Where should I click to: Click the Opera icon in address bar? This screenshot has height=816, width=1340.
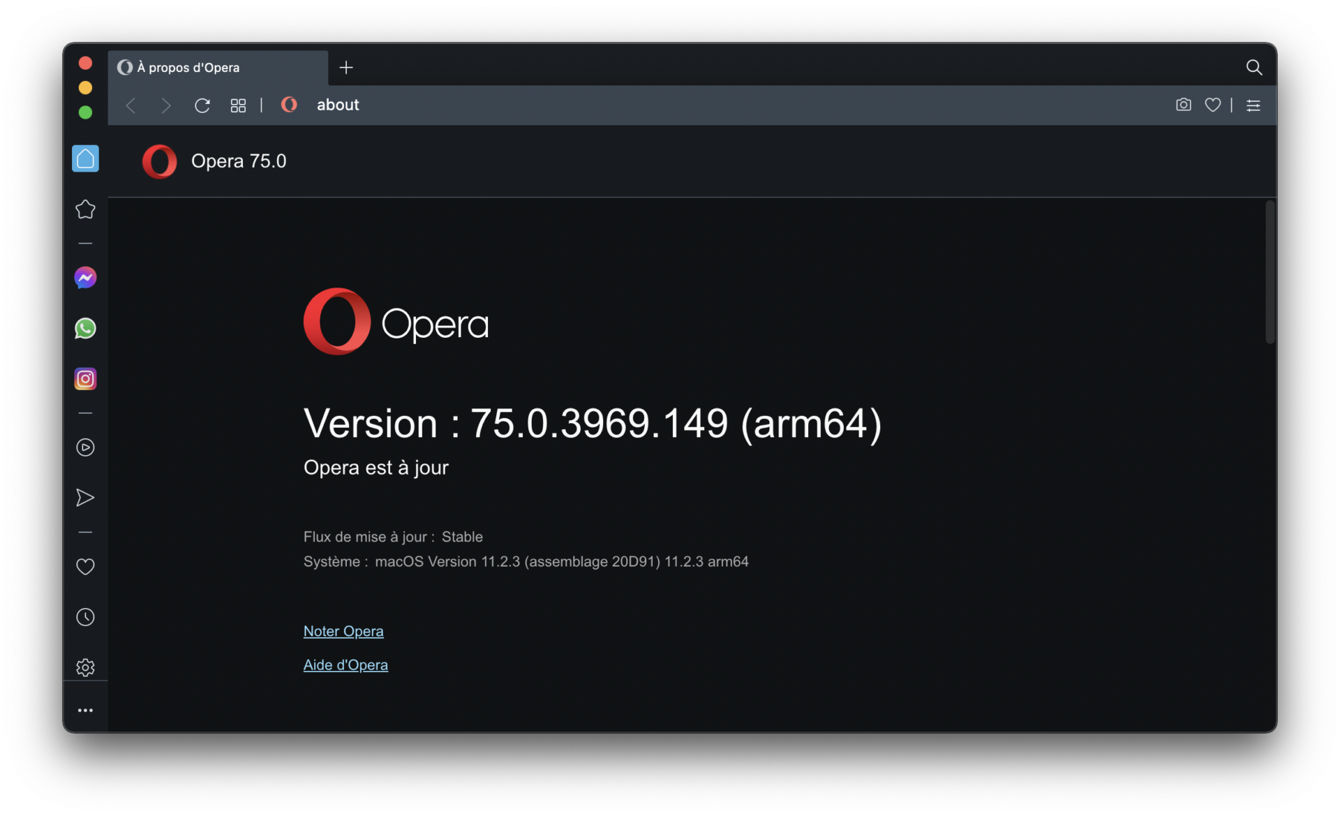(289, 105)
